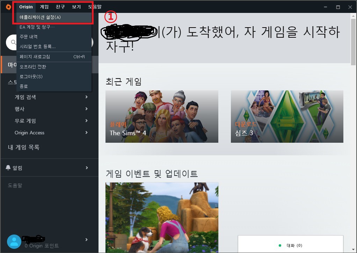Screen dimensions: 357x253
Task: Select 애플리케이션 설정(A) menu entry
Action: pos(54,17)
